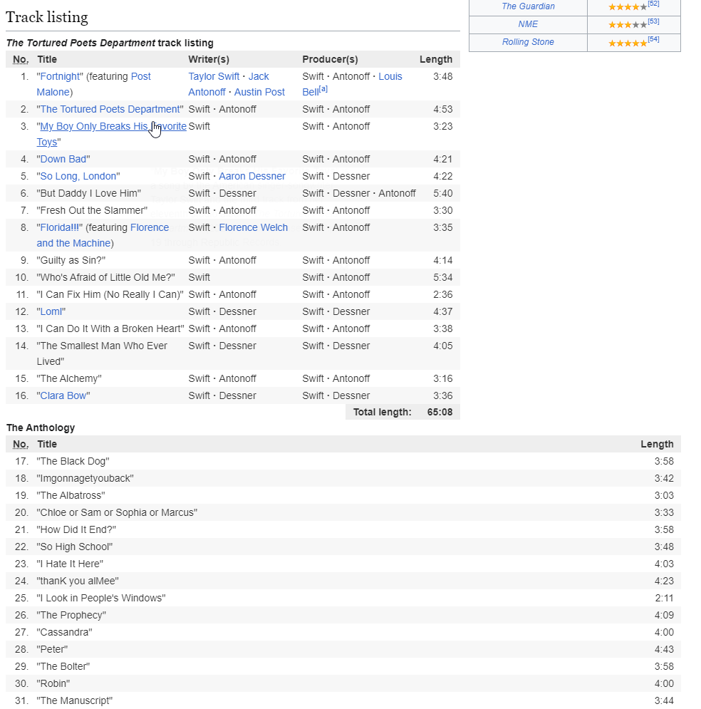
Task: Open the Post Malone featured artist link
Action: [x=140, y=76]
